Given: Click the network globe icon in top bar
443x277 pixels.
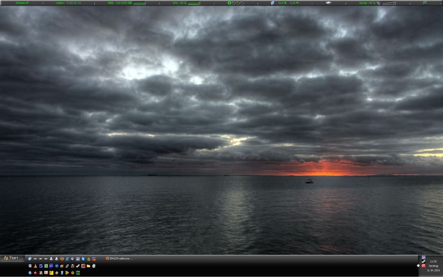Looking at the screenshot, I should (272, 3).
